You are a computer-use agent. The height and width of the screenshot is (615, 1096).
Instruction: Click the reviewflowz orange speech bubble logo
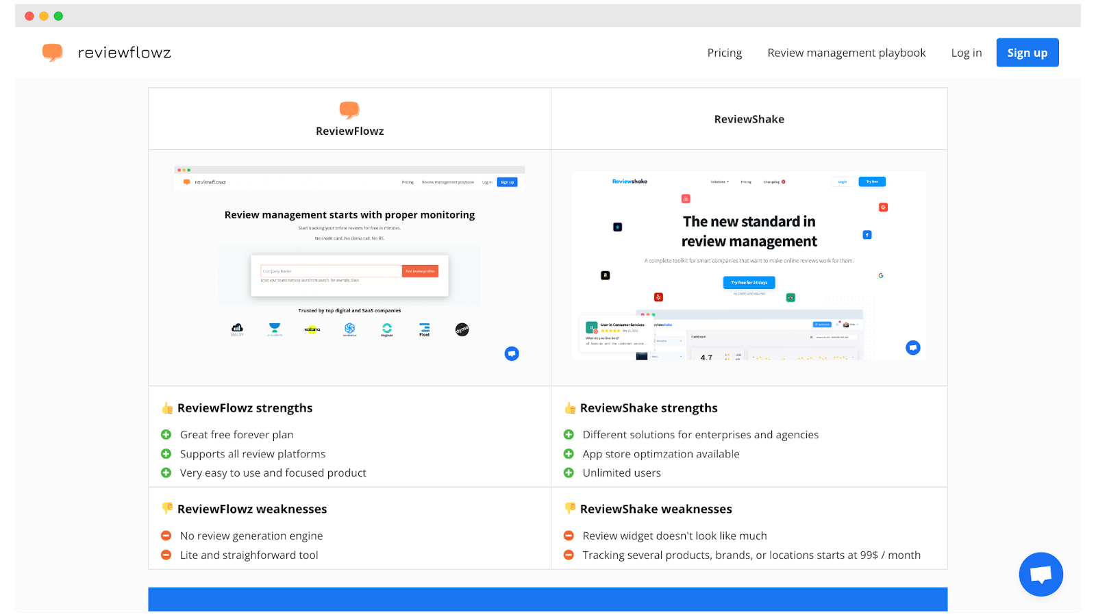point(52,53)
